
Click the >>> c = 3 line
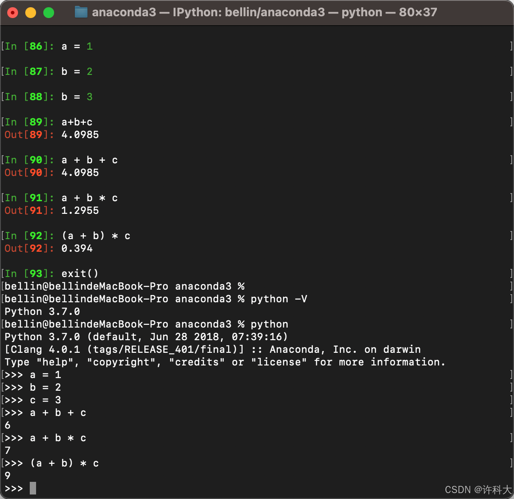[x=33, y=400]
